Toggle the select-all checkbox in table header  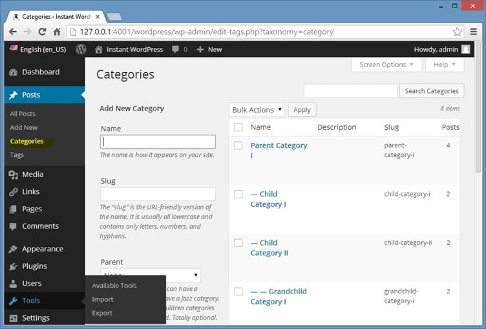[x=238, y=127]
